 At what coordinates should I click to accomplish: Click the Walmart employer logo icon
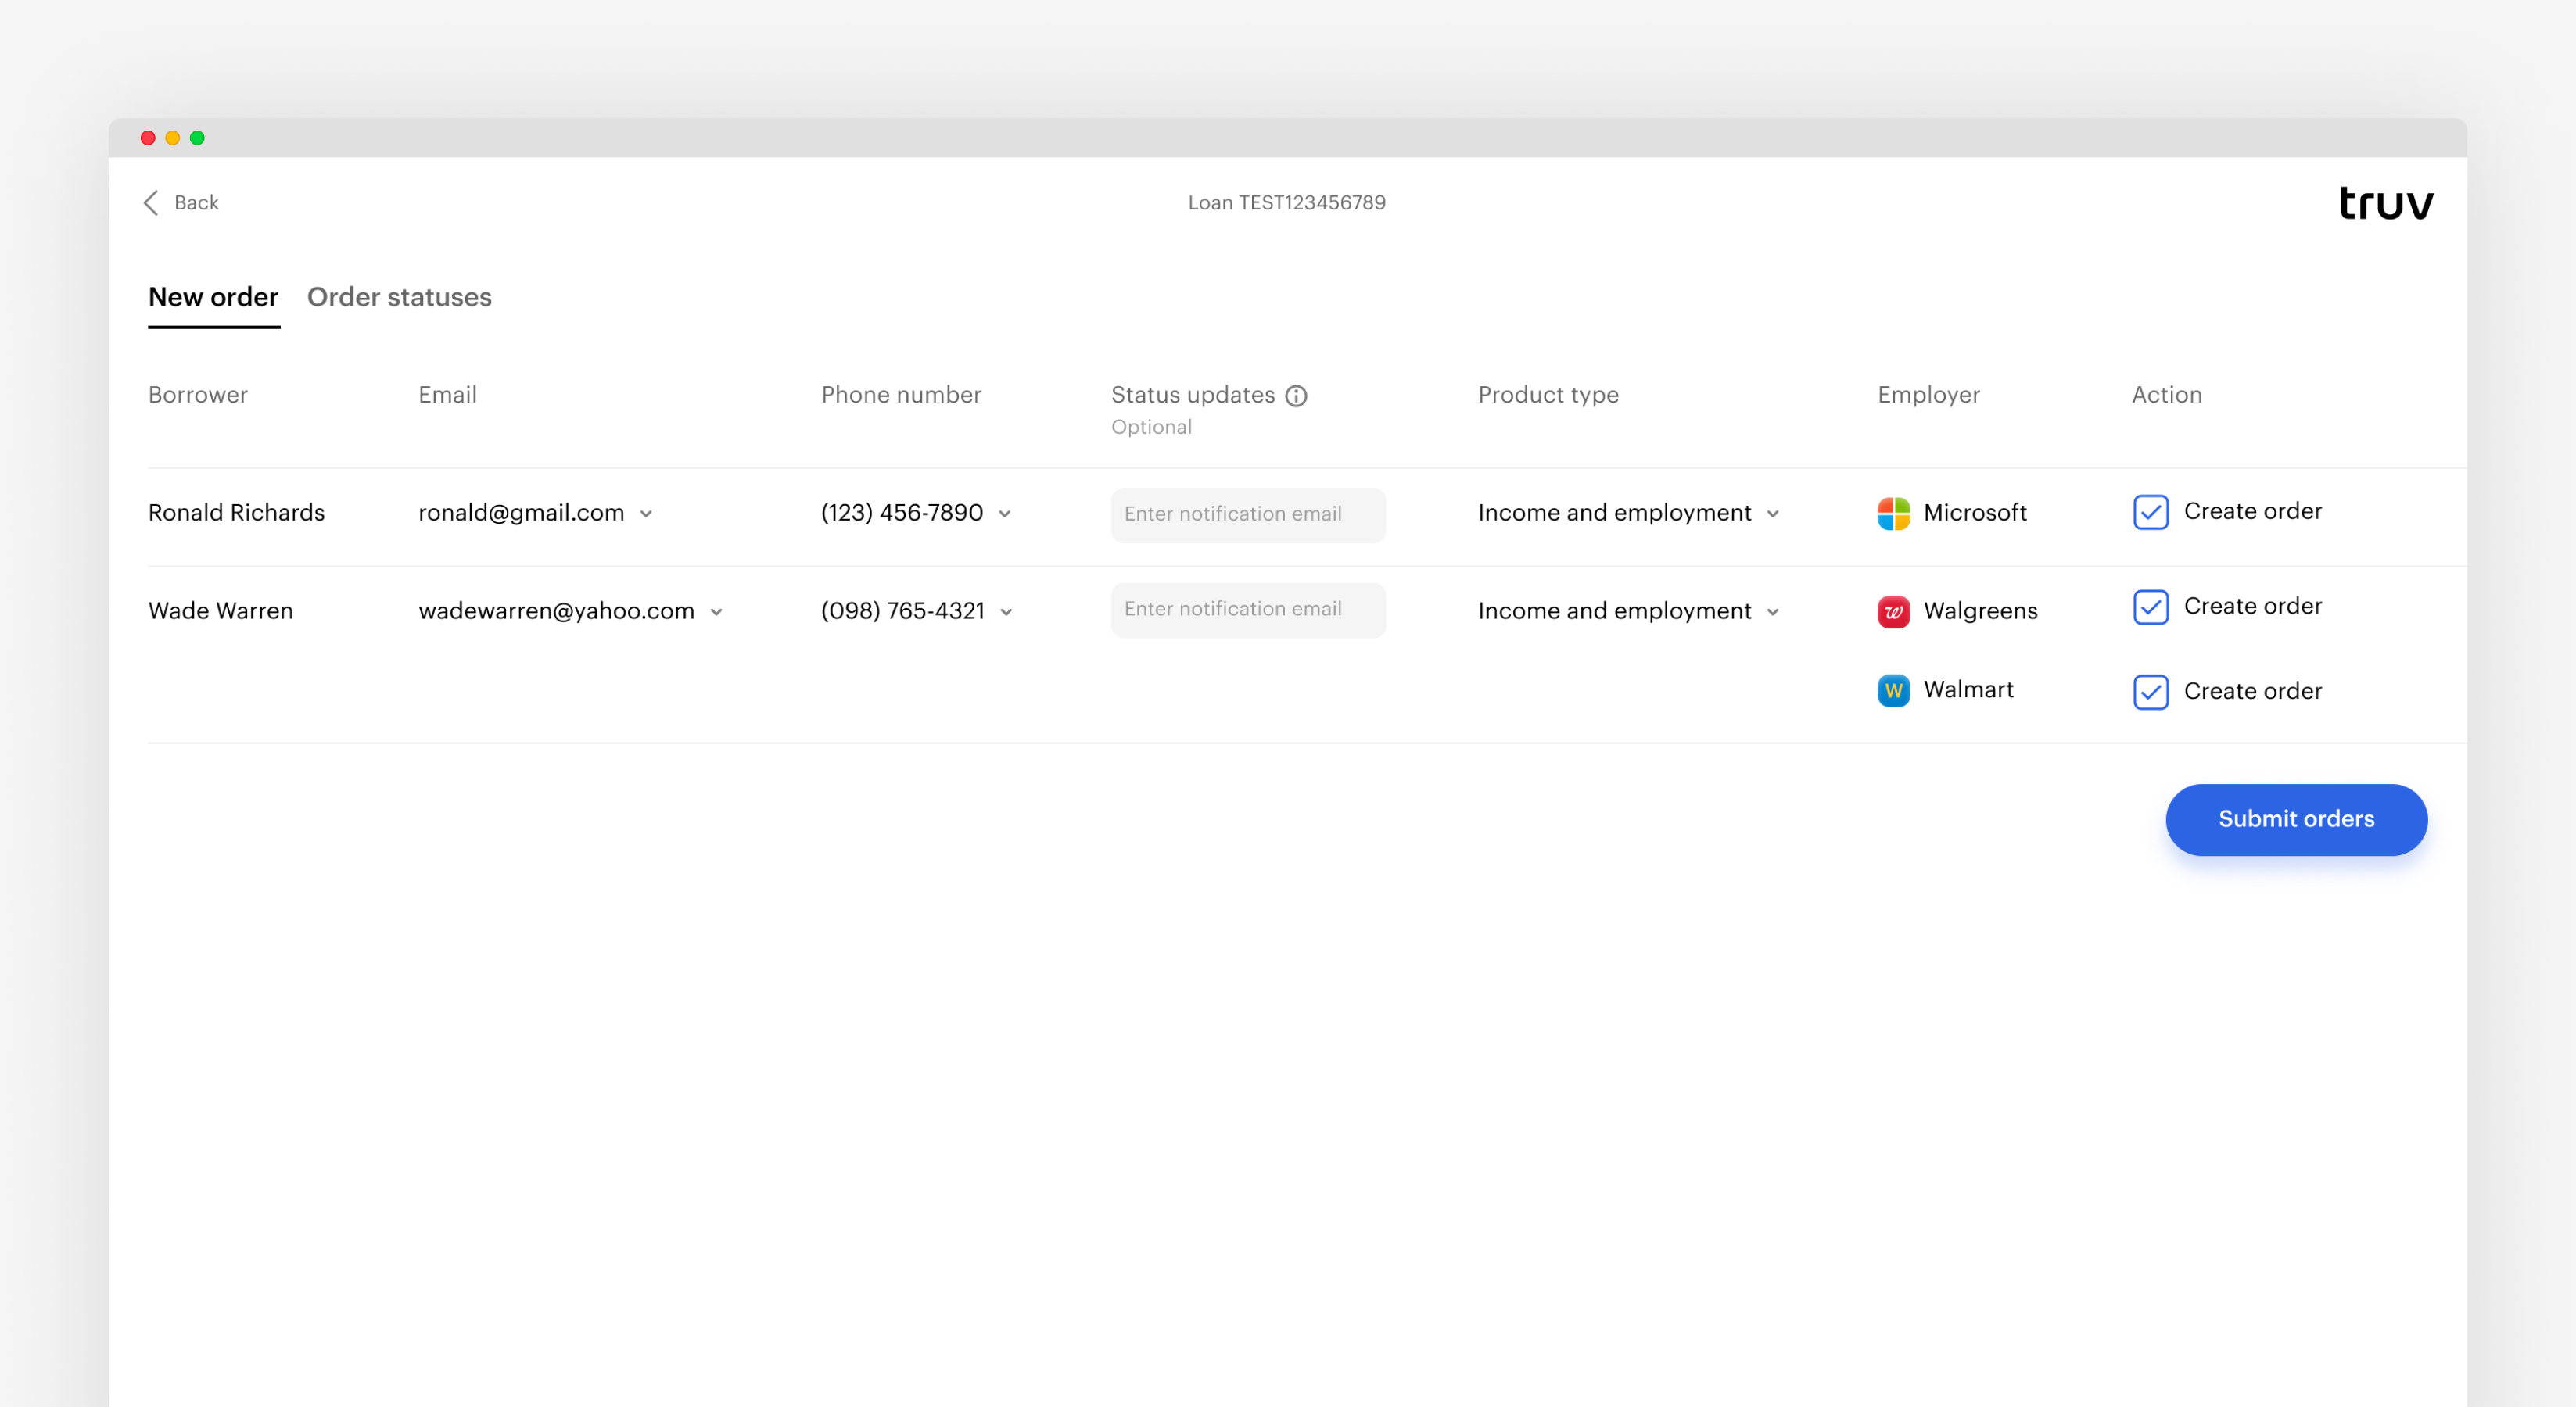point(1893,690)
